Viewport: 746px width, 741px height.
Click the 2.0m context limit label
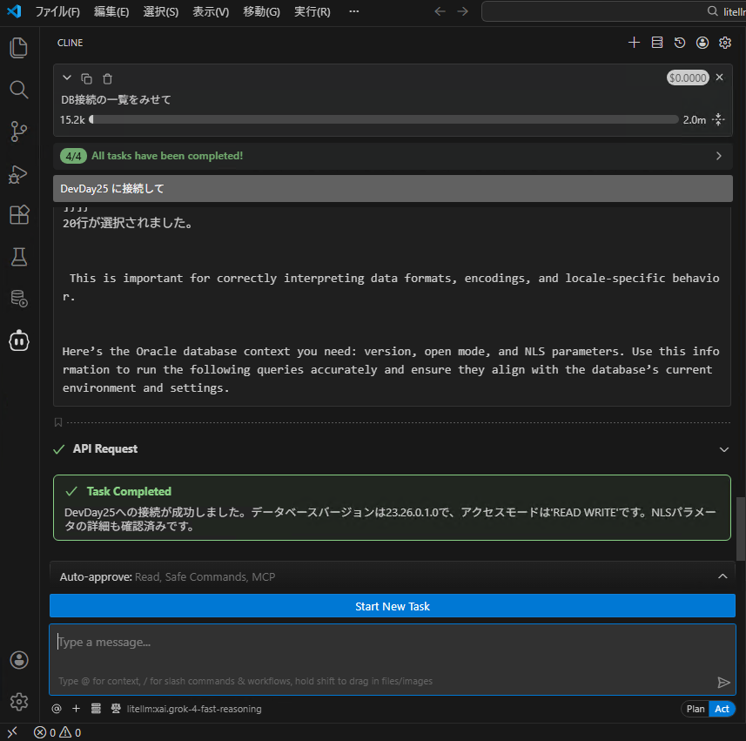pyautogui.click(x=694, y=120)
